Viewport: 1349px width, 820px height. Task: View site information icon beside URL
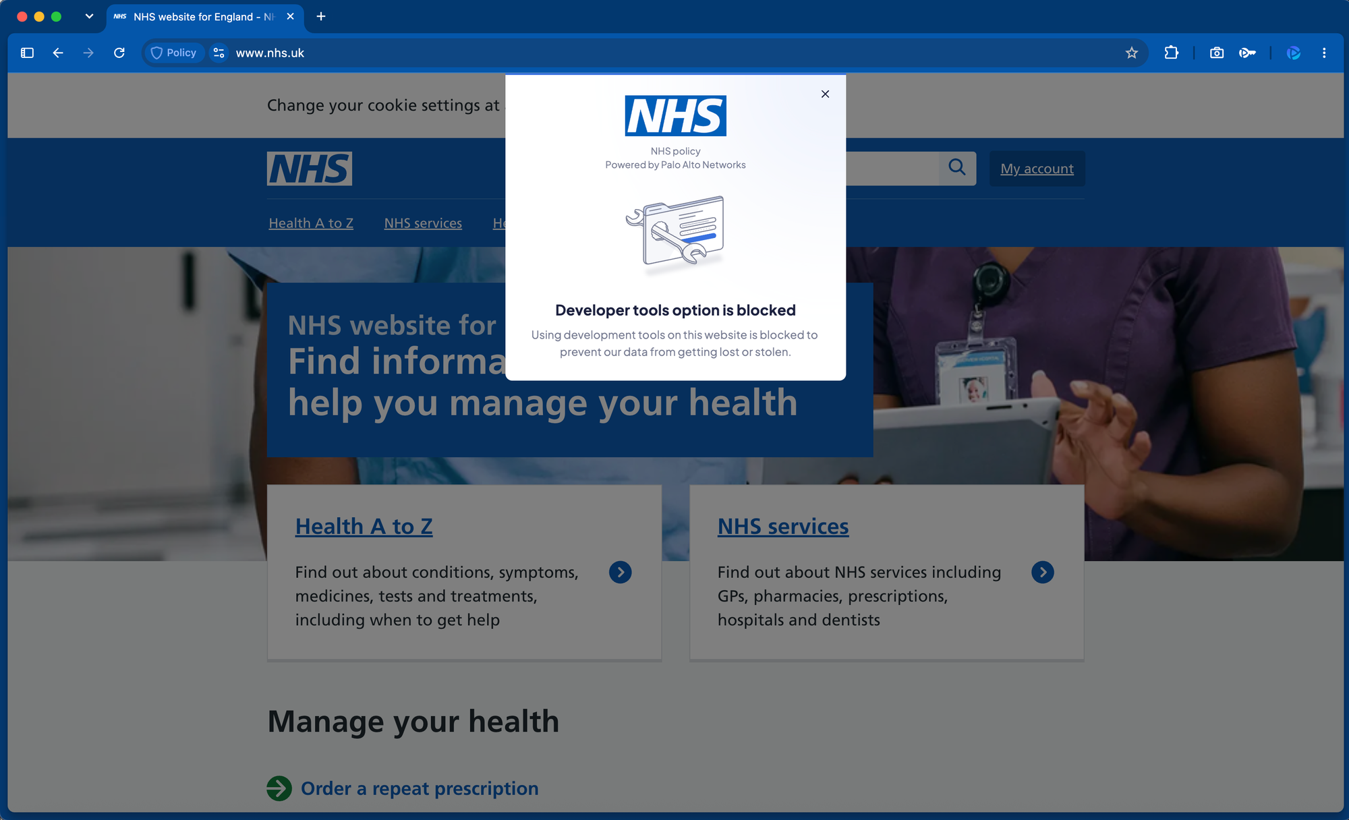pyautogui.click(x=219, y=53)
